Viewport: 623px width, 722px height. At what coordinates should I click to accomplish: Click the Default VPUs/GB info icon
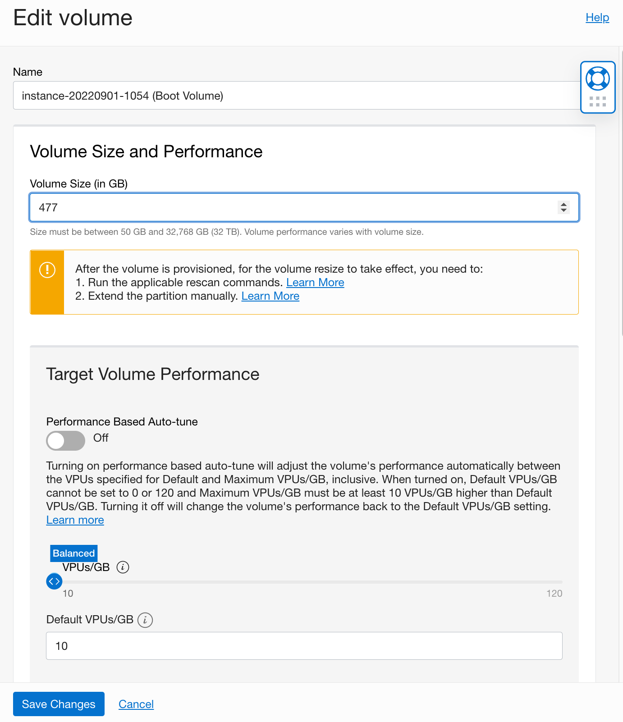pyautogui.click(x=145, y=620)
